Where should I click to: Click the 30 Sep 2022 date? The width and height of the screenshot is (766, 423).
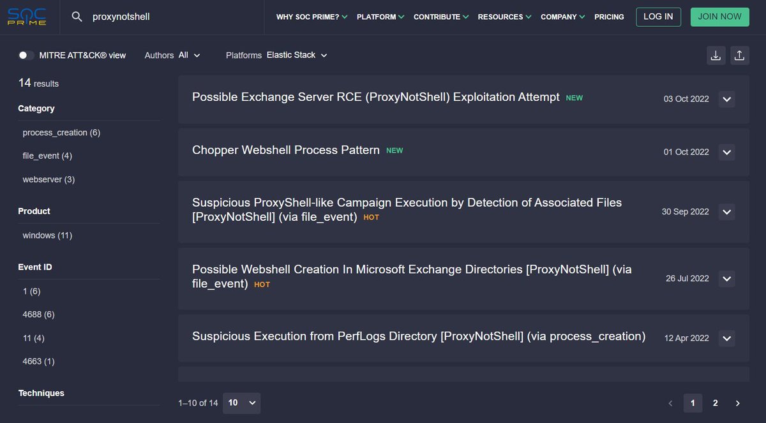pos(685,212)
